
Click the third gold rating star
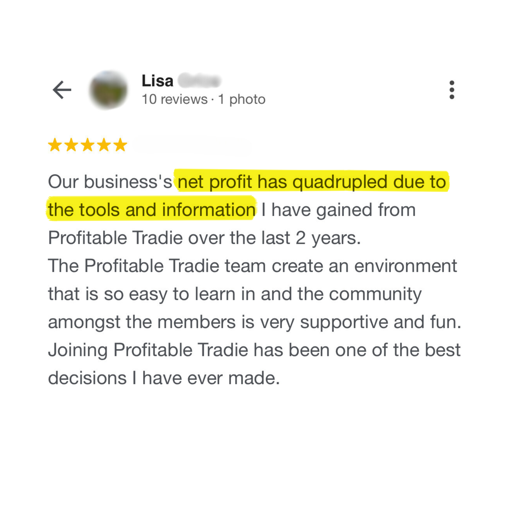click(x=88, y=145)
